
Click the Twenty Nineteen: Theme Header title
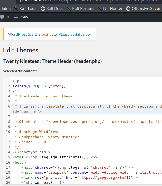[x=52, y=61]
